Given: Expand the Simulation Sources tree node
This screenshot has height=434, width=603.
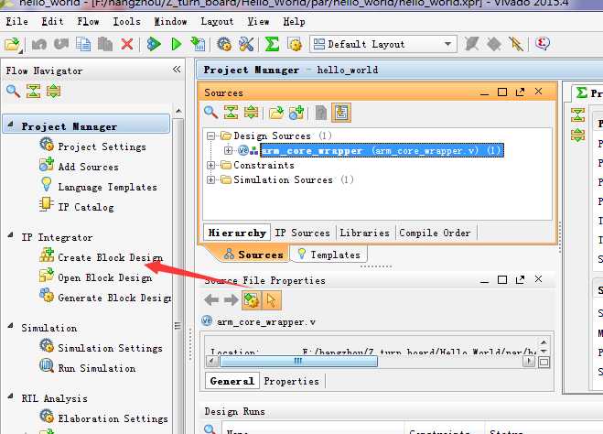Looking at the screenshot, I should pos(210,179).
